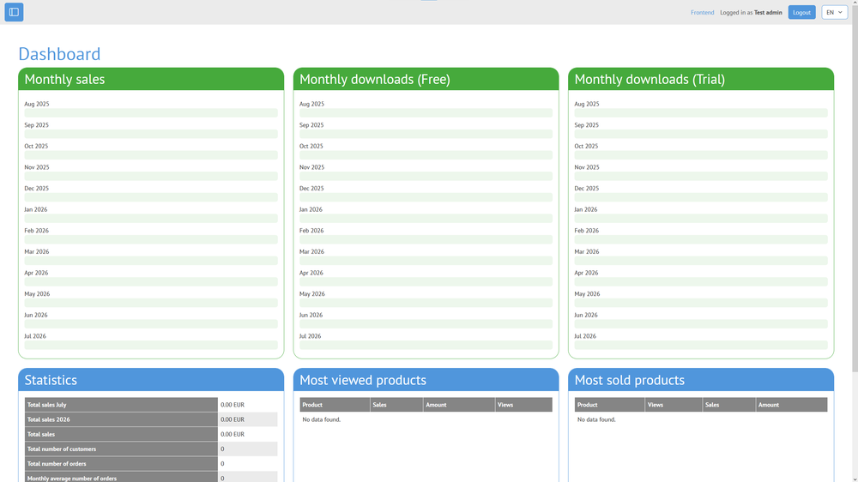The image size is (858, 482).
Task: Click Amount column in Most sold products
Action: (x=792, y=405)
